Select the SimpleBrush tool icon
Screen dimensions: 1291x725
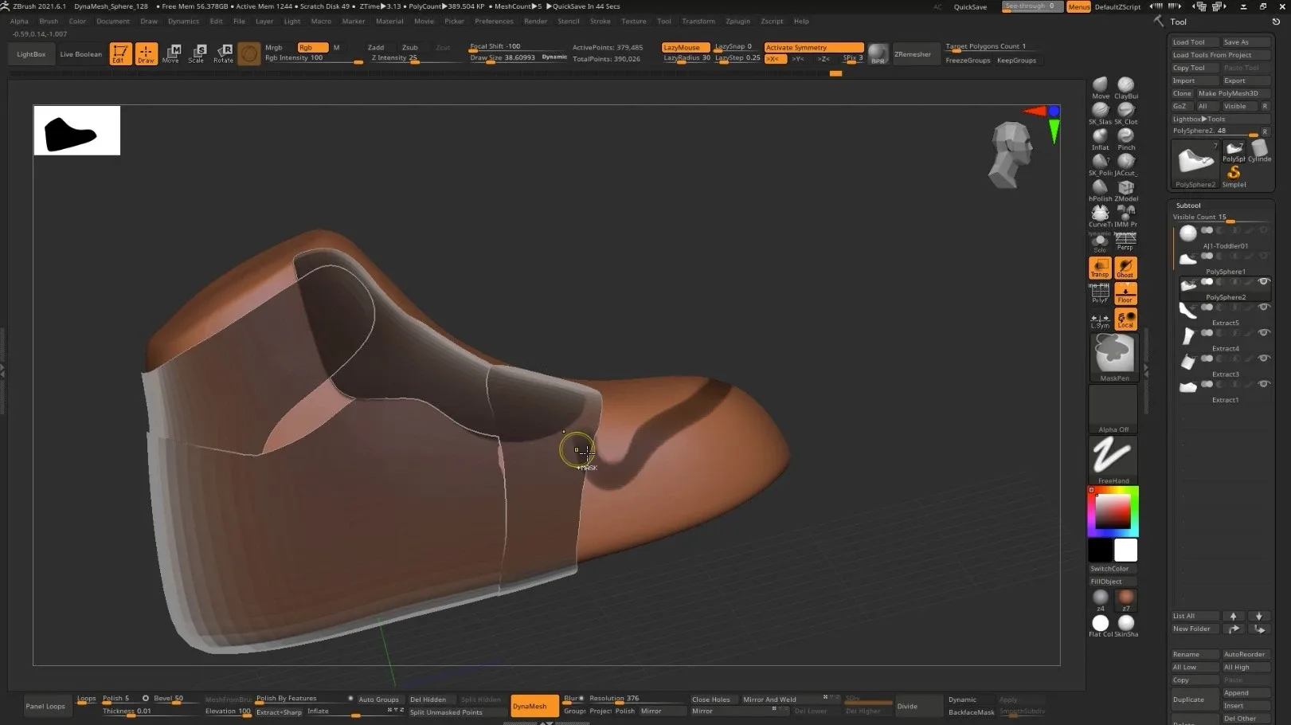[1234, 176]
